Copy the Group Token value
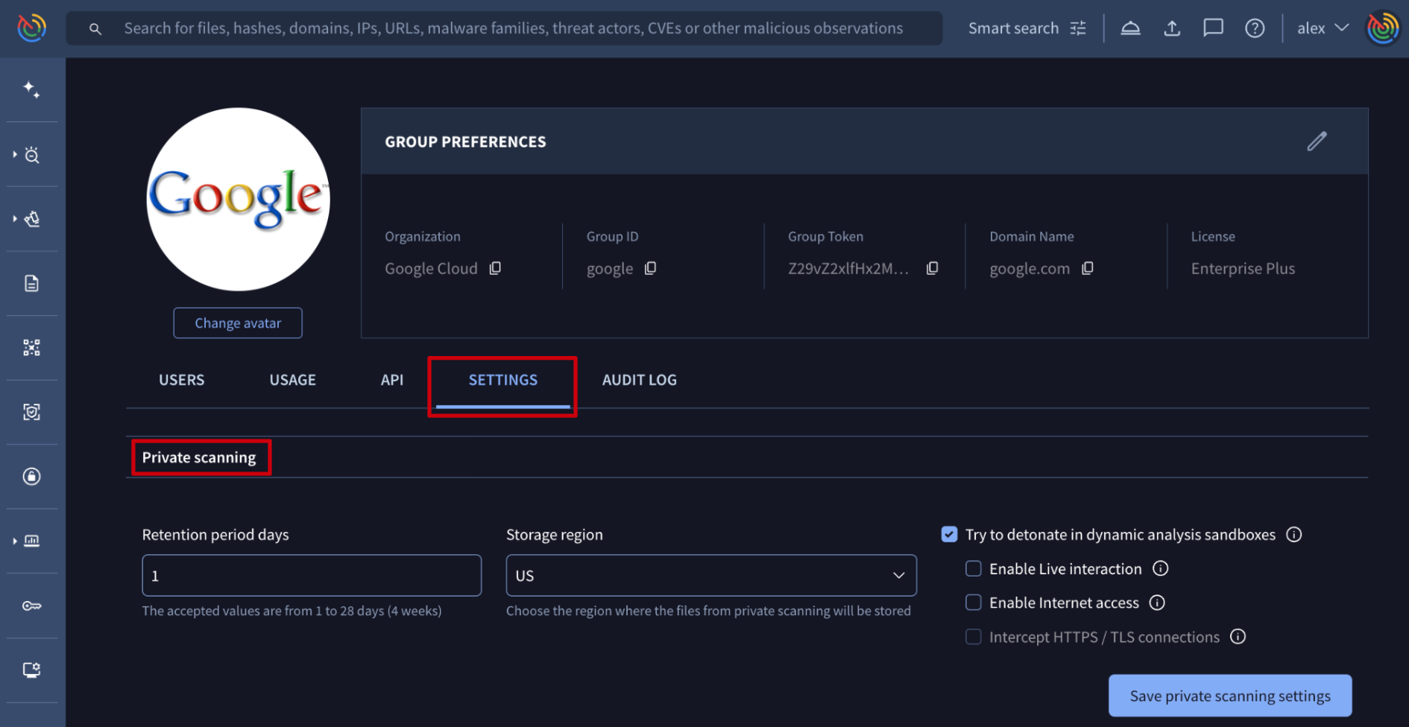This screenshot has width=1409, height=727. pos(932,268)
